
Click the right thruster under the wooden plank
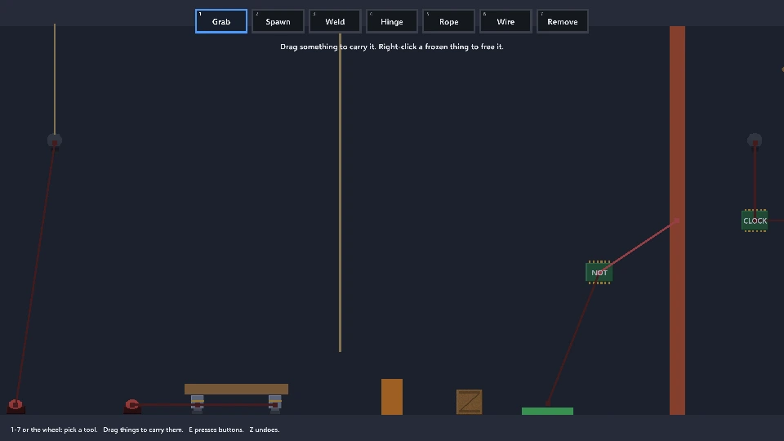[275, 404]
